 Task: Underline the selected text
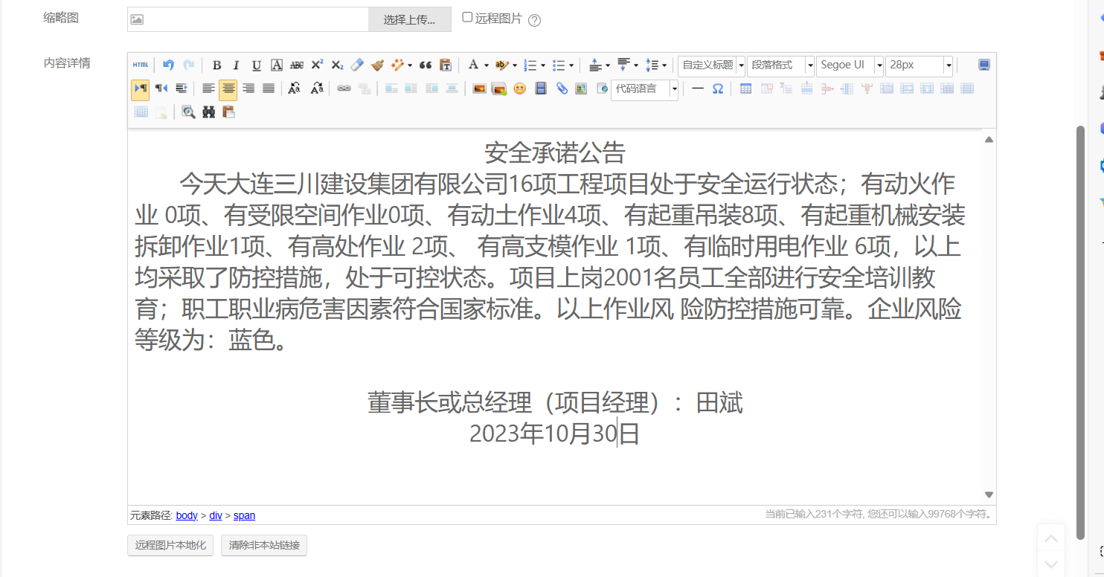click(x=257, y=65)
